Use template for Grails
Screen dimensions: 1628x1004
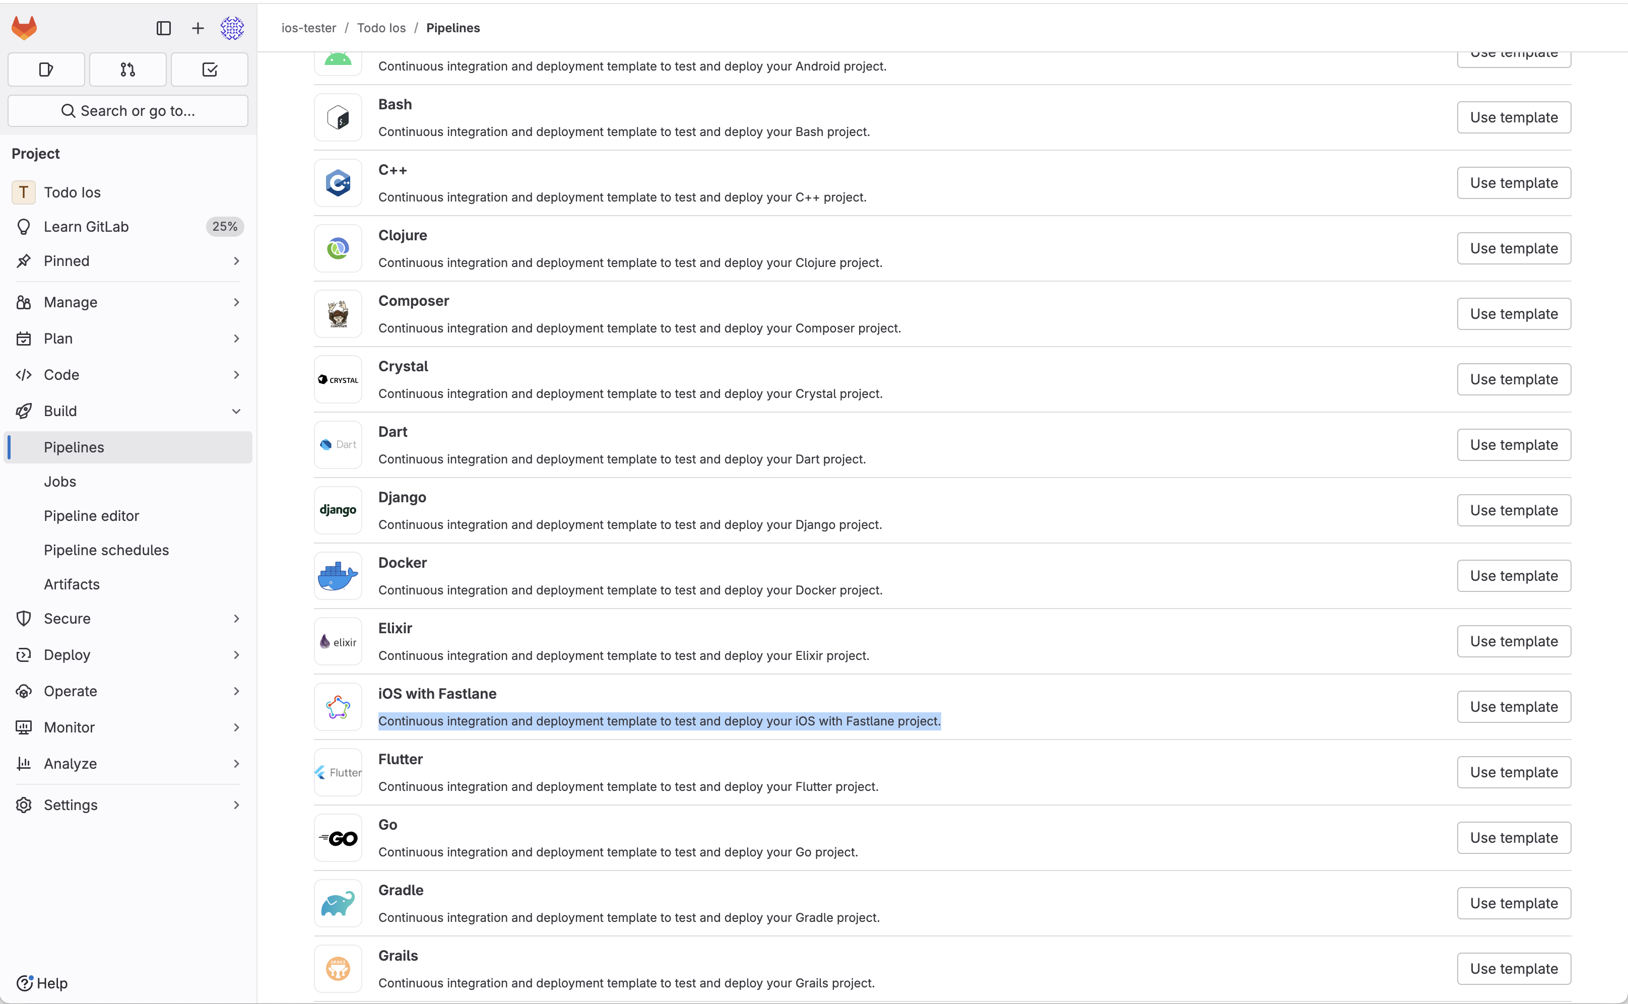pos(1514,969)
